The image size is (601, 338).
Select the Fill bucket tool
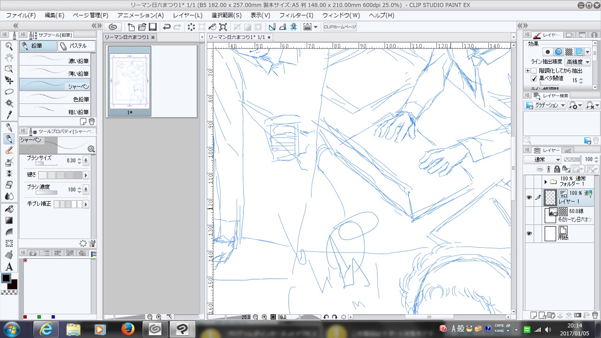9,209
